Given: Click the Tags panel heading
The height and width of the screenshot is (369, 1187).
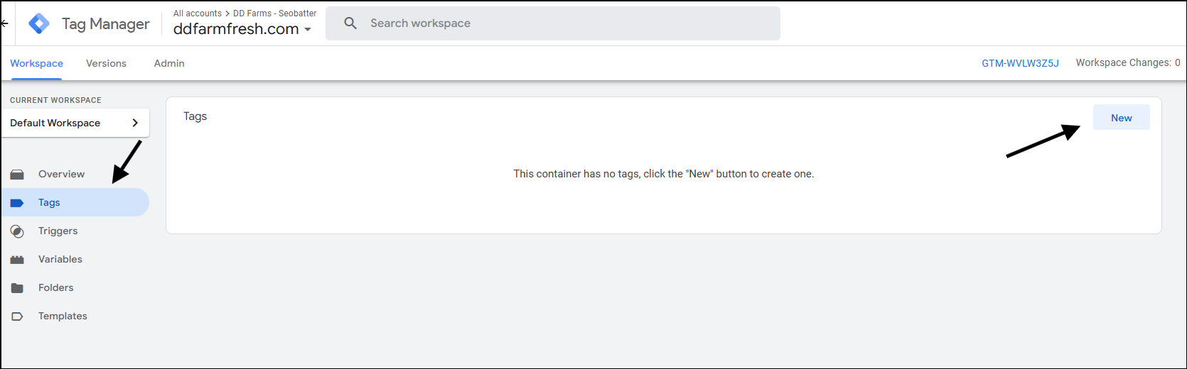Looking at the screenshot, I should [x=195, y=116].
